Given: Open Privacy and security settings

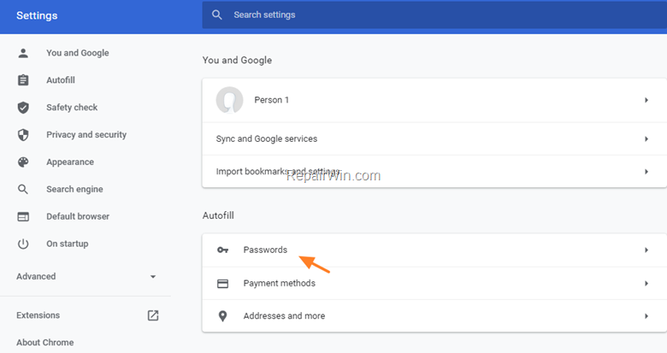Looking at the screenshot, I should 86,135.
